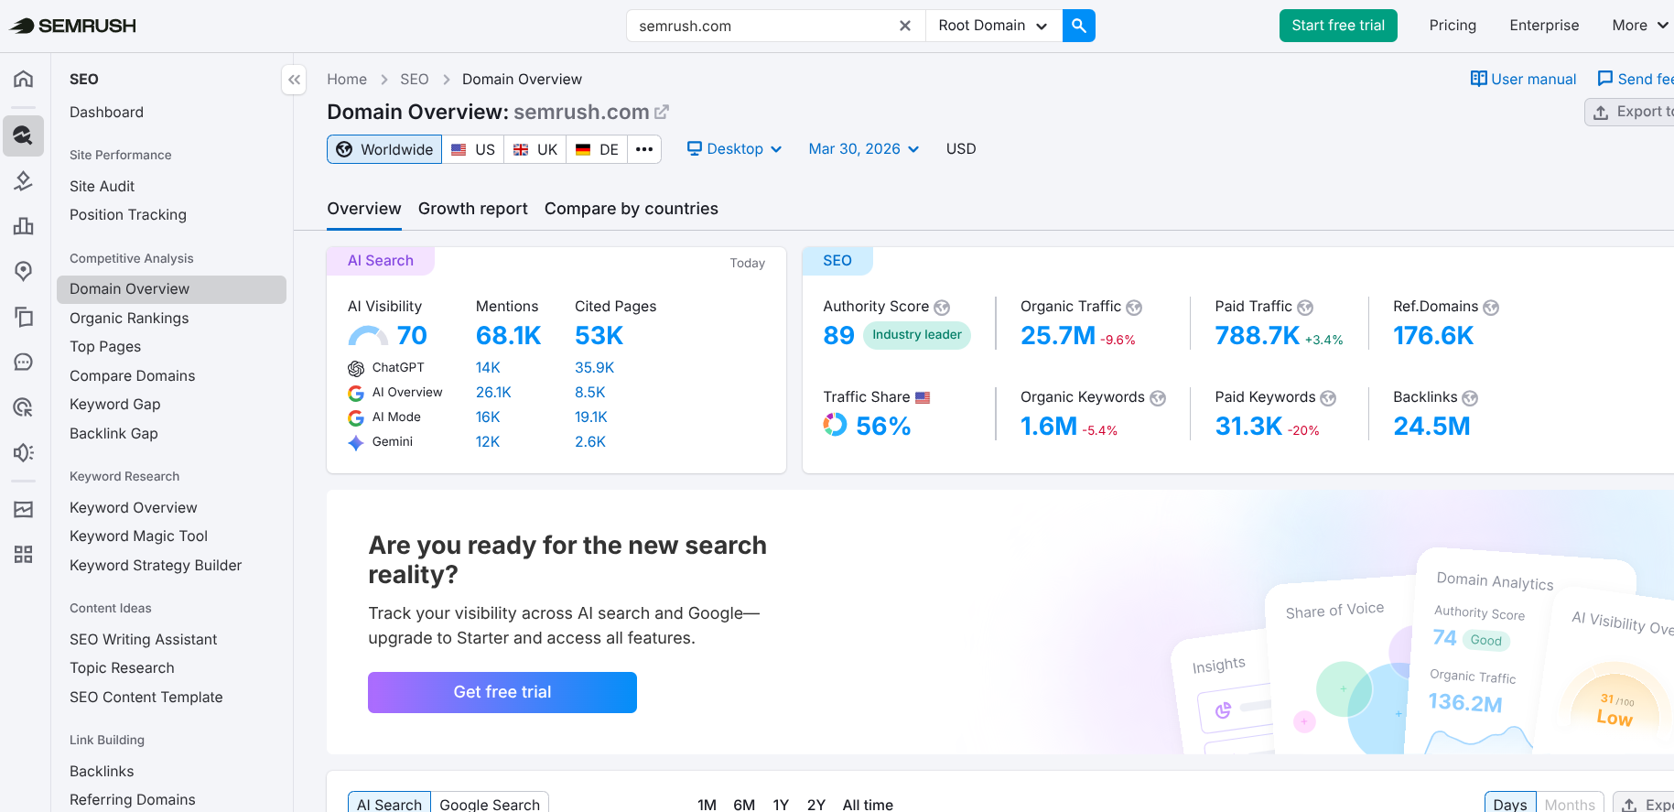Clear the domain search field

coord(905,26)
